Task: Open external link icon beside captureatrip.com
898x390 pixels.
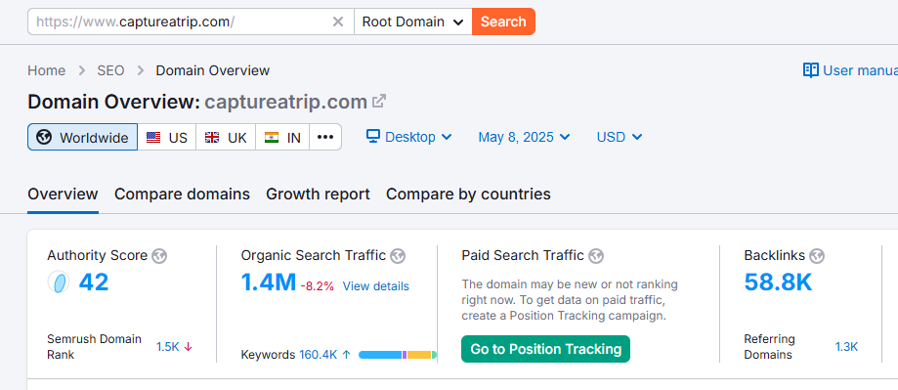Action: point(378,102)
